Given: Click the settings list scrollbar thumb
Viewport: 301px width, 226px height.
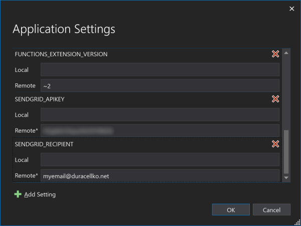Looking at the screenshot, I should [x=286, y=151].
